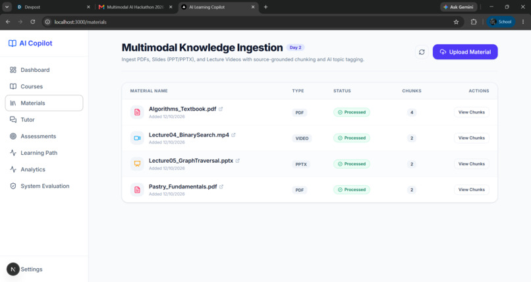Open the browser three-dot menu
This screenshot has height=282, width=531.
tap(523, 22)
